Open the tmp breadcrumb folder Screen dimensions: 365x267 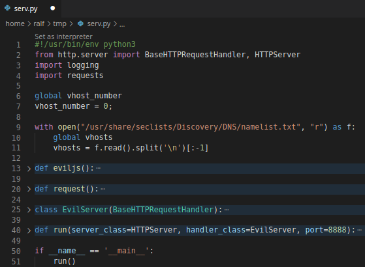59,24
